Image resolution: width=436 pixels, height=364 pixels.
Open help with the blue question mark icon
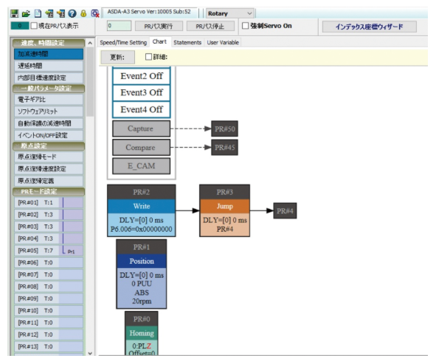tap(72, 13)
